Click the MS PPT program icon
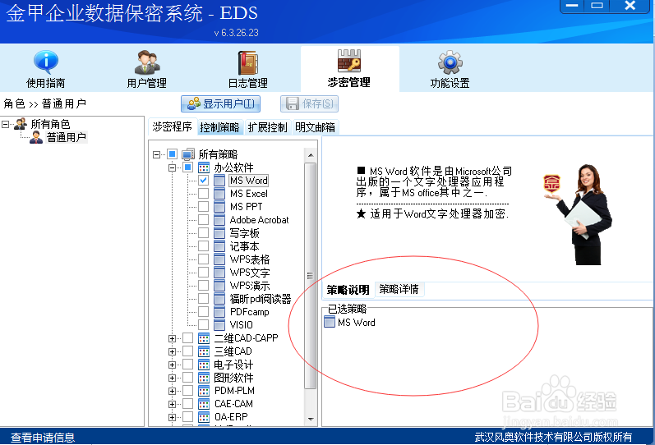 pos(219,207)
